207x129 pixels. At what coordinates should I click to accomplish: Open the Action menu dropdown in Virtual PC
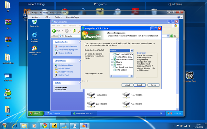coord(36,17)
